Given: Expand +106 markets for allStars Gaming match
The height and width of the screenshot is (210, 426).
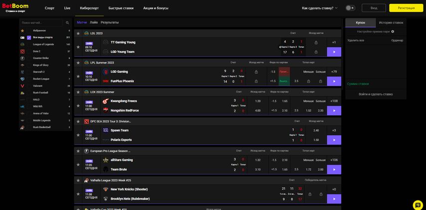Looking at the screenshot, I should (x=334, y=160).
